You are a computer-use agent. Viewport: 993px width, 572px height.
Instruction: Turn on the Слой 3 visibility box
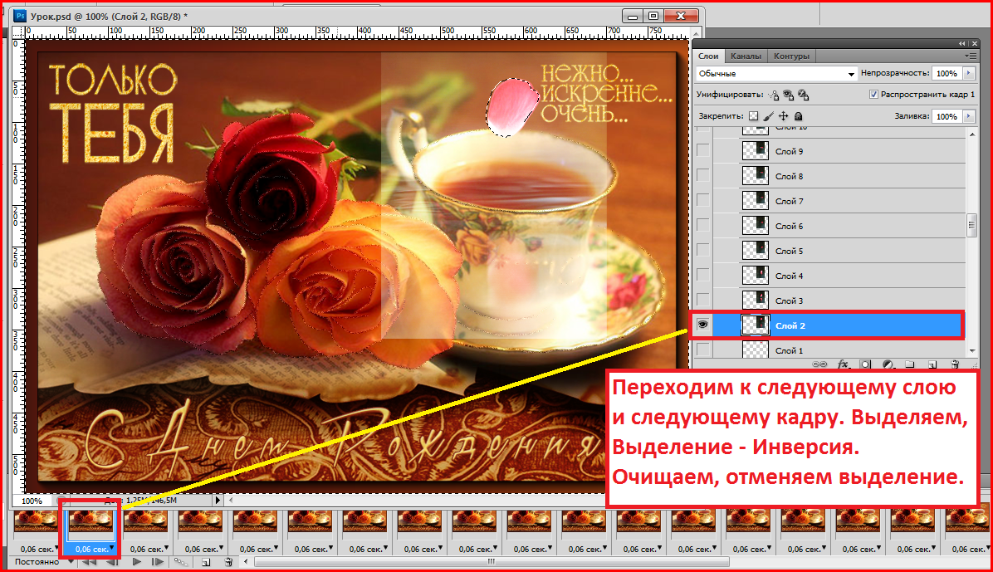pos(703,300)
